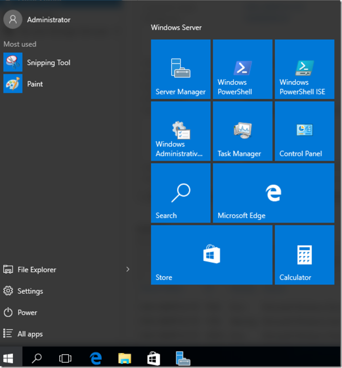The width and height of the screenshot is (342, 368).
Task: Open the Store icon on the taskbar
Action: point(154,358)
